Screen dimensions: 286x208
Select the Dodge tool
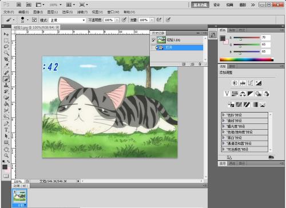6,117
